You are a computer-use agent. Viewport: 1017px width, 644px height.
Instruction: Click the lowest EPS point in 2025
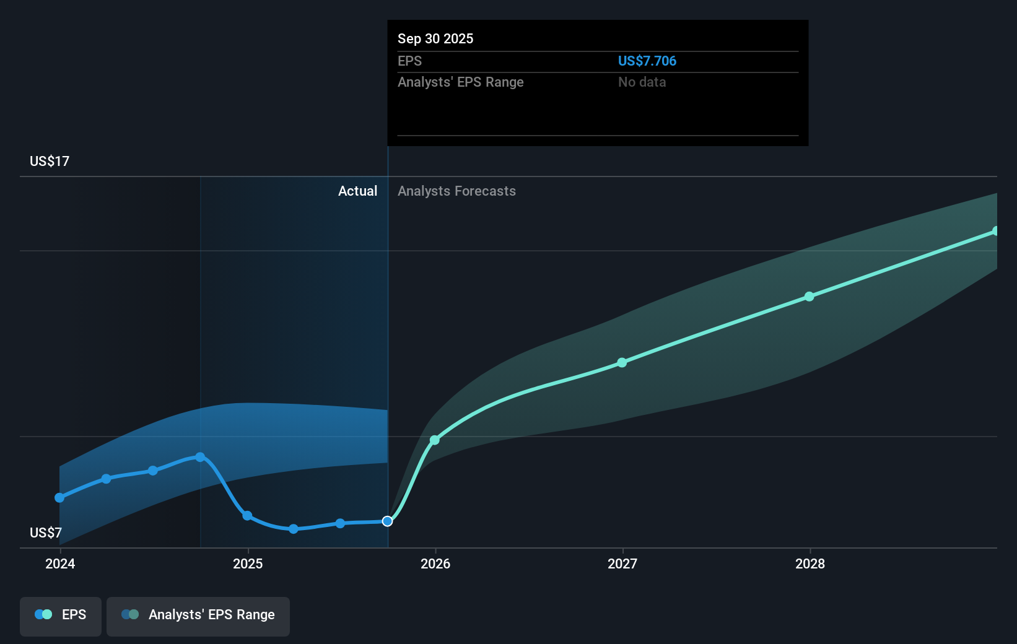coord(294,529)
